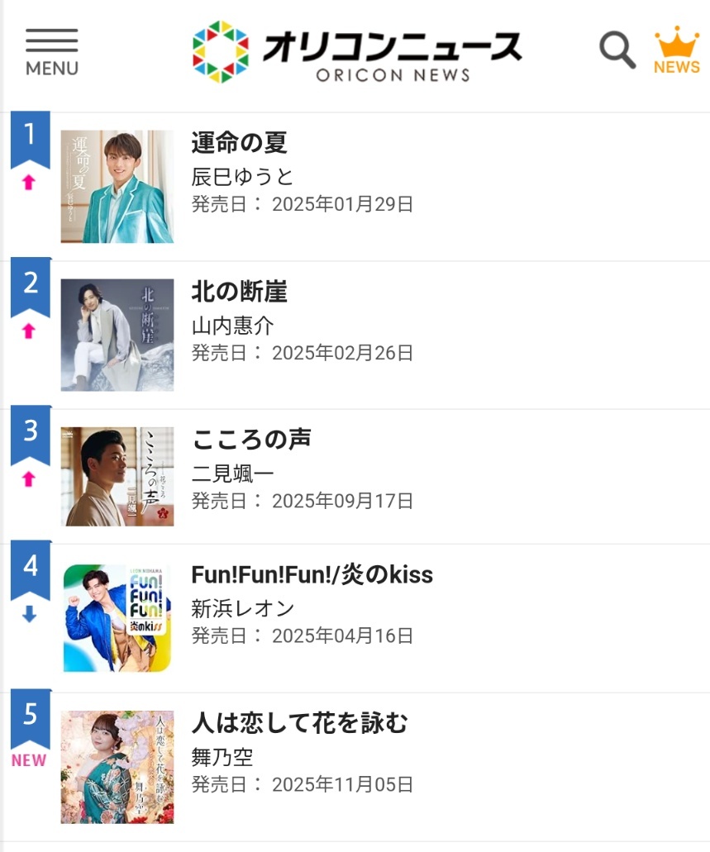Tap the rank 1 ribbon badge
The image size is (710, 852).
pyautogui.click(x=30, y=136)
